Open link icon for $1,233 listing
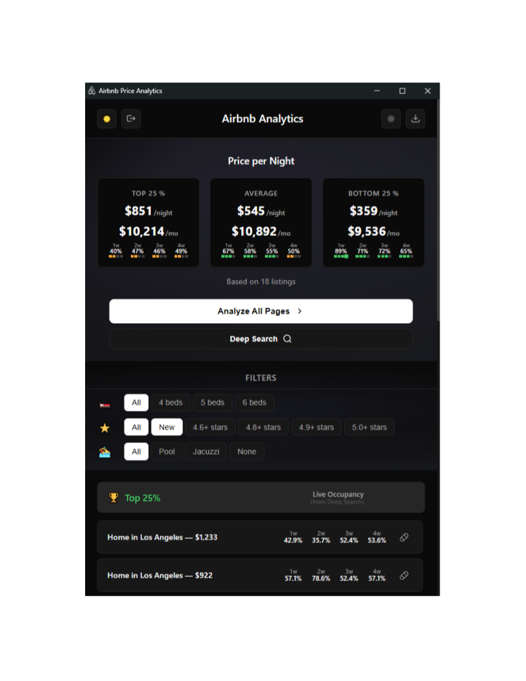Image resolution: width=526 pixels, height=681 pixels. 404,537
